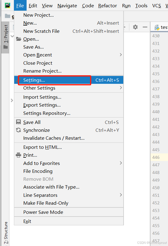
Task: Click gutter line number 446 highlighted line
Action: (156, 157)
